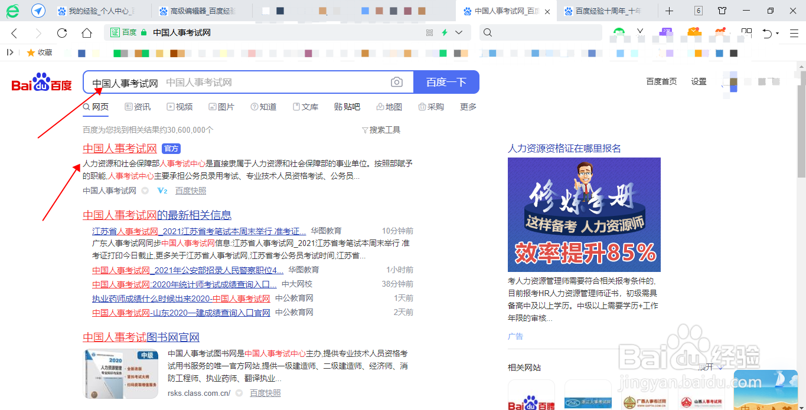Viewport: 806px width, 410px height.
Task: Expand the address bar history dropdown
Action: pos(459,32)
